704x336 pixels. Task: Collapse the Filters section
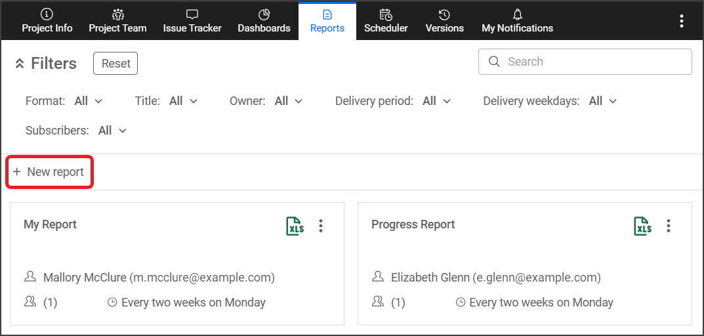tap(20, 64)
